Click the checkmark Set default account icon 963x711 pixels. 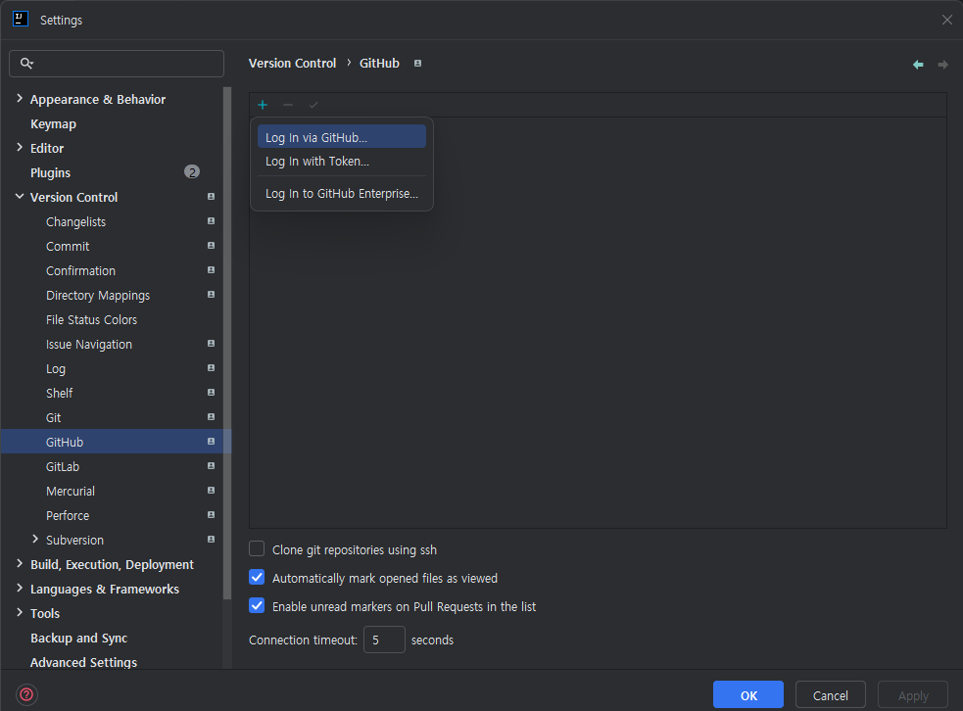click(313, 105)
